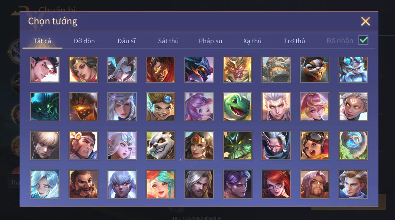Choose the boy with blue goggles headband
The width and height of the screenshot is (395, 220).
coord(161,107)
